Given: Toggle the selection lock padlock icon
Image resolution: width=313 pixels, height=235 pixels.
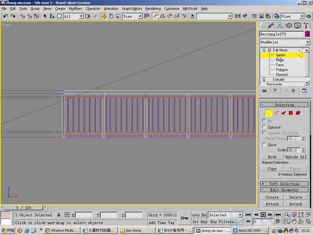Looking at the screenshot, I should (x=59, y=215).
